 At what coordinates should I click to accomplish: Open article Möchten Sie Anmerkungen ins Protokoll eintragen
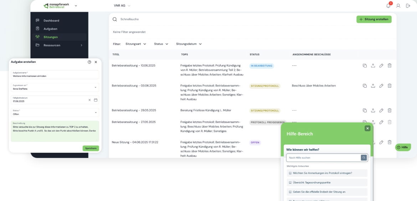(x=327, y=173)
